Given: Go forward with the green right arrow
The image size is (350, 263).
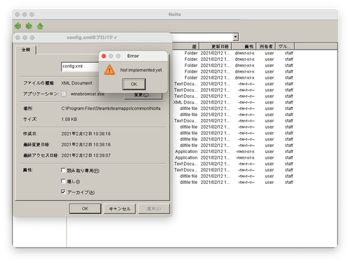Looking at the screenshot, I should tap(29, 26).
